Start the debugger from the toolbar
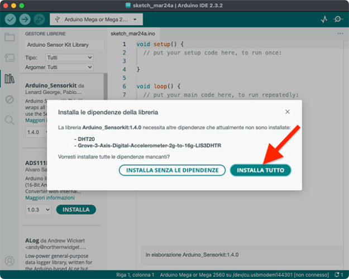The width and height of the screenshot is (349, 279). point(40,19)
